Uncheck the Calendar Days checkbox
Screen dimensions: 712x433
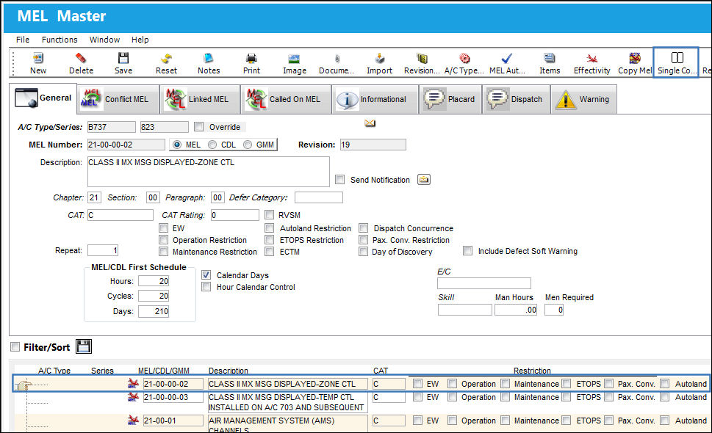(x=206, y=274)
